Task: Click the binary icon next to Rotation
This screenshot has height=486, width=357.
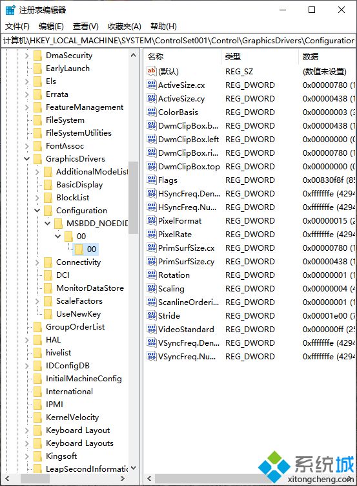Action: click(152, 275)
